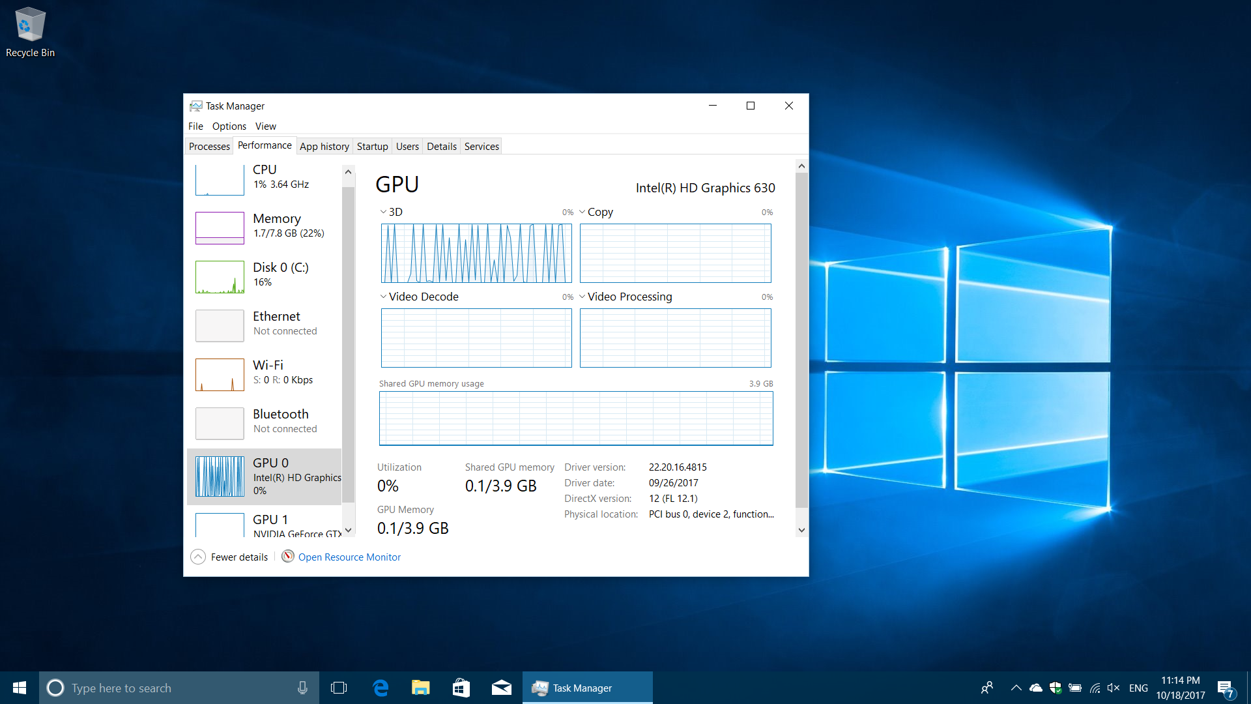This screenshot has height=704, width=1251.
Task: Click the Driver version value 22.20.16.4815
Action: click(678, 467)
